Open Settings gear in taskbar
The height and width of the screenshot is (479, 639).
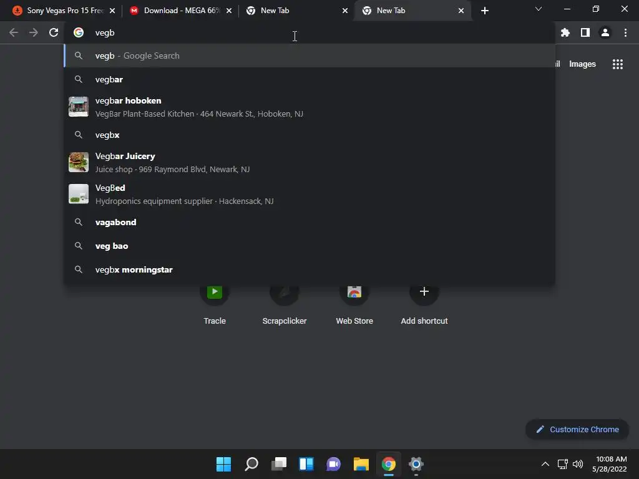pos(416,464)
